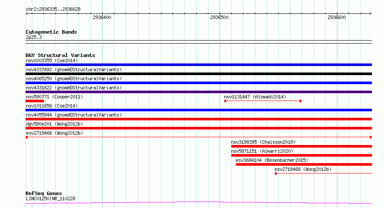This screenshot has width=384, height=208.
Task: Click the nsv580771 (Cooper2011) label
Action: point(54,97)
